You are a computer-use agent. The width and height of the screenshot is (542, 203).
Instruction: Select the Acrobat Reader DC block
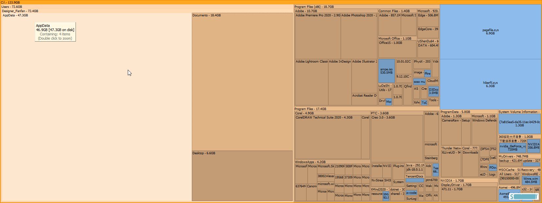point(364,99)
